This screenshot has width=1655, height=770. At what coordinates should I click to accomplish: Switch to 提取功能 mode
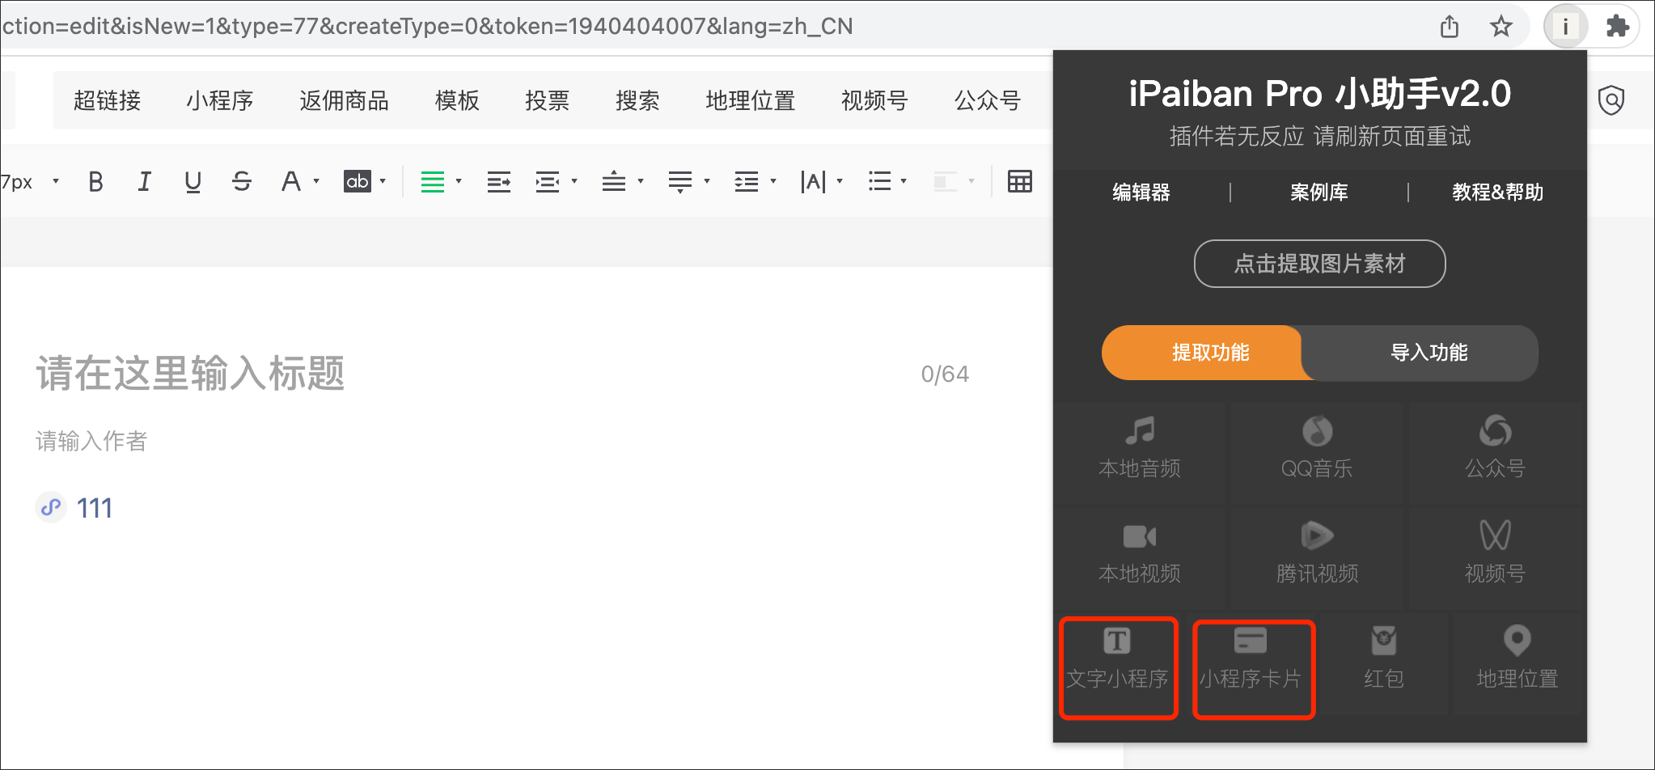point(1209,353)
